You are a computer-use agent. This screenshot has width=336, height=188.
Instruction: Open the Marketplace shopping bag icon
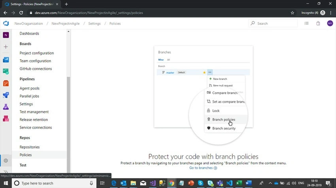click(x=318, y=23)
